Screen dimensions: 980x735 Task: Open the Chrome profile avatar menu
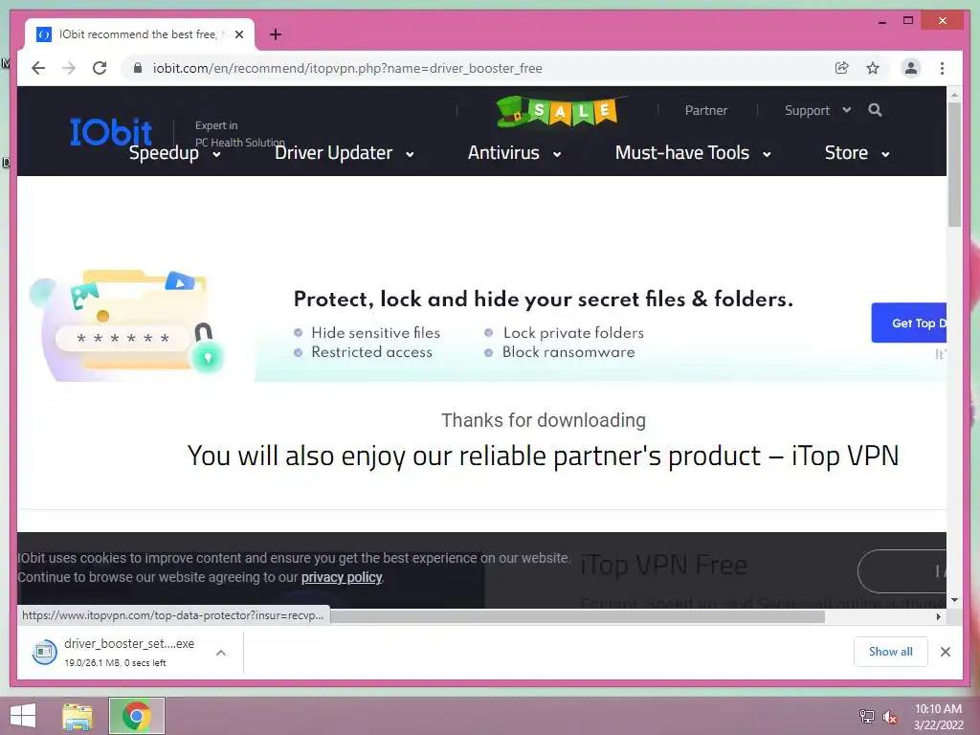[x=911, y=68]
